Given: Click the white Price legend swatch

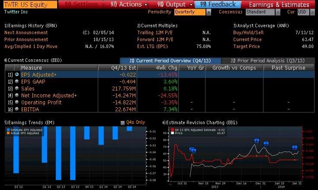Looking at the screenshot, I should [x=173, y=133].
